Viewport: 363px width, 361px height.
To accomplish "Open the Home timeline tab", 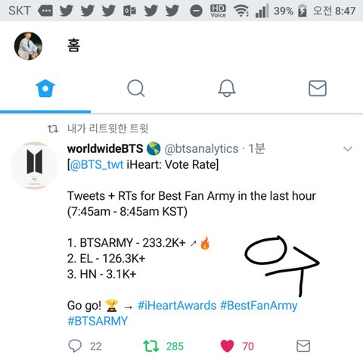I will (45, 89).
